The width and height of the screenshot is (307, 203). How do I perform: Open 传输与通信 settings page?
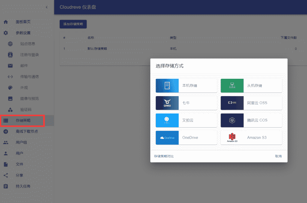(x=27, y=77)
